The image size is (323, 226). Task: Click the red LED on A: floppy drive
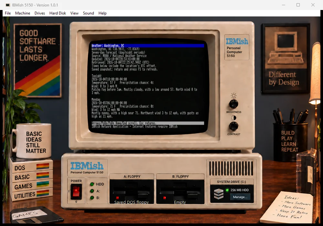118,198
